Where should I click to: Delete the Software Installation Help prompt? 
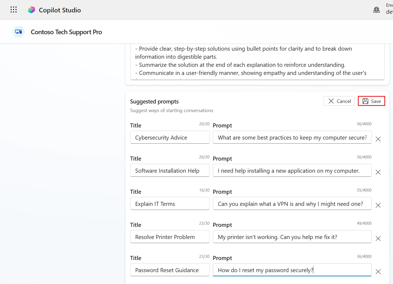coord(378,172)
